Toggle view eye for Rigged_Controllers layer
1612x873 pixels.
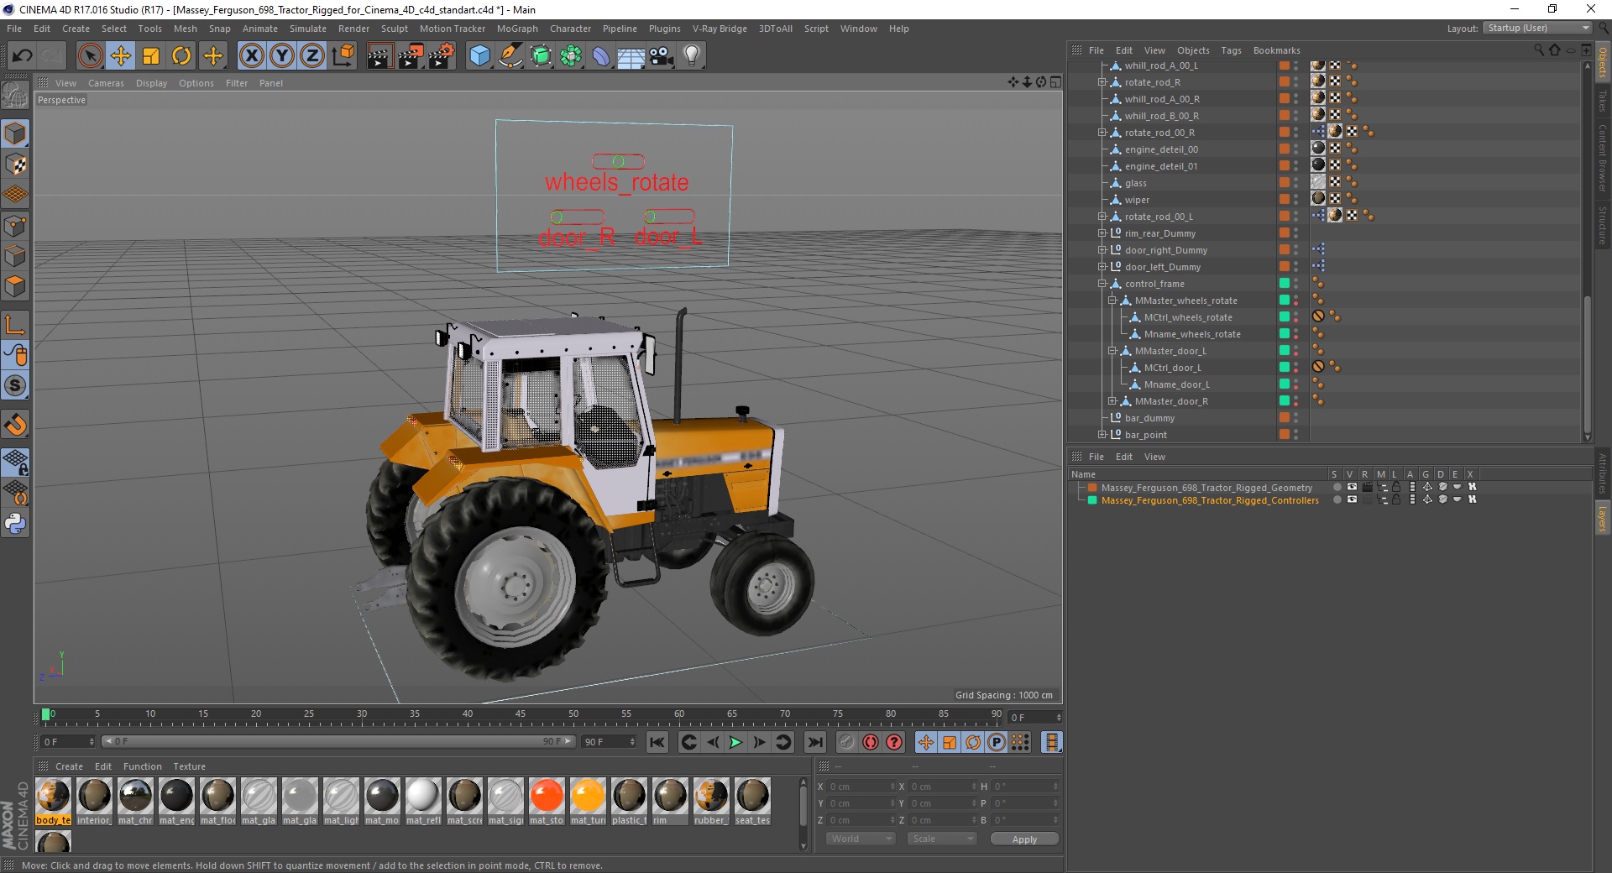click(x=1352, y=499)
